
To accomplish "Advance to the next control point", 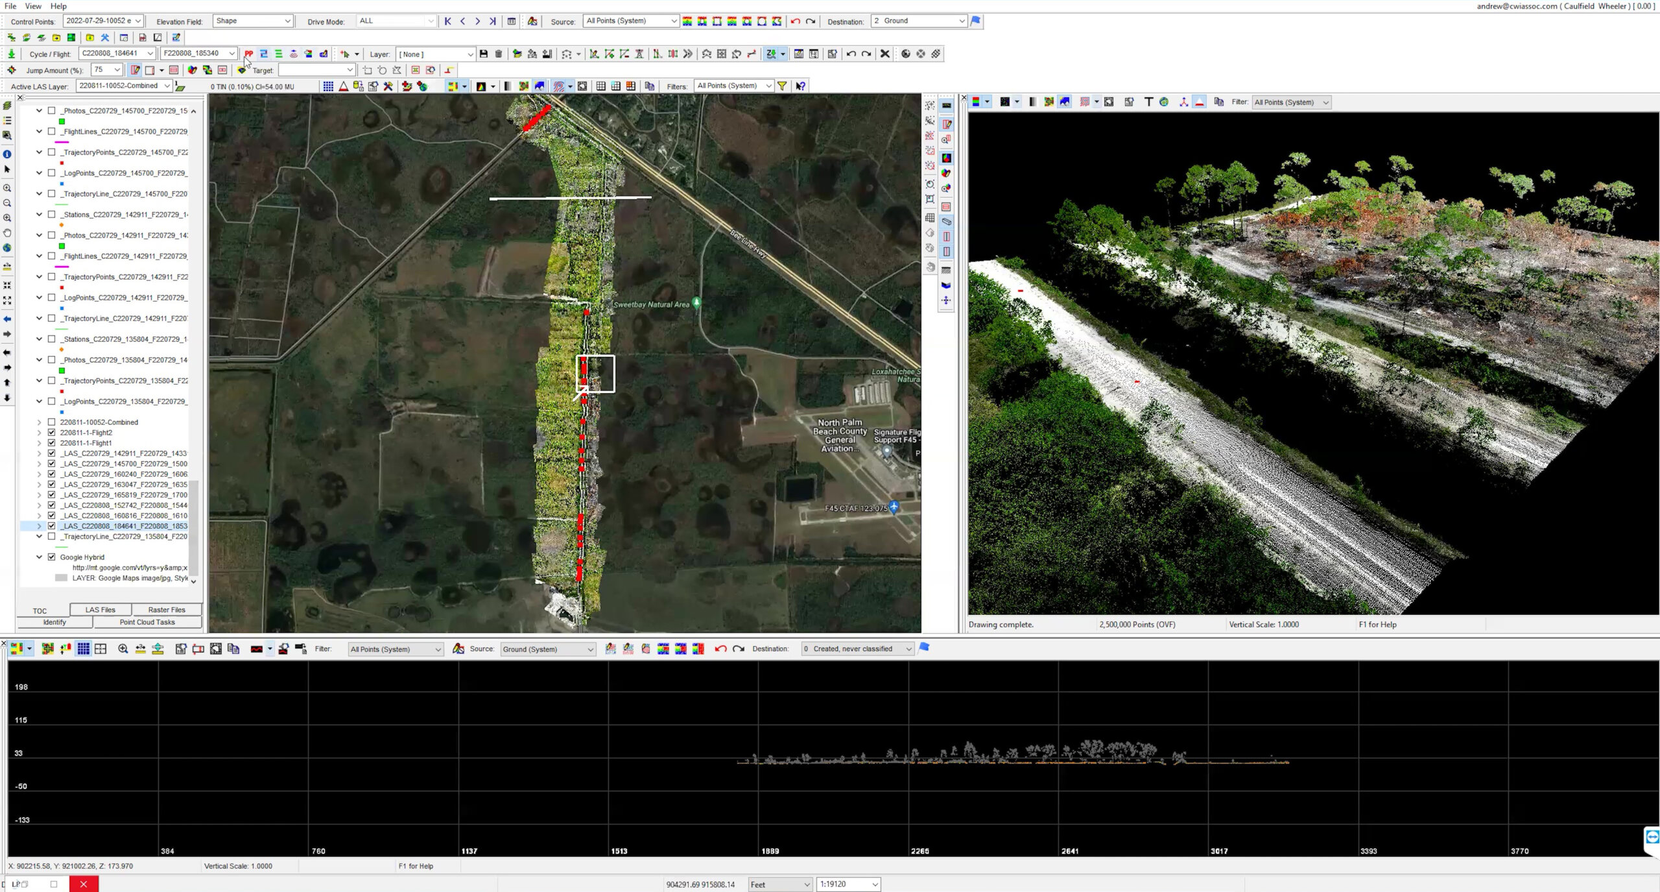I will [x=477, y=21].
